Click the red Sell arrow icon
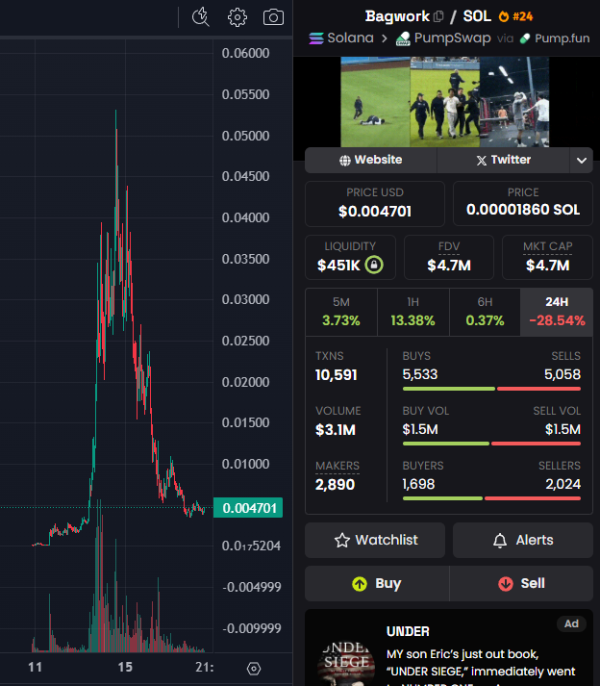 pyautogui.click(x=506, y=584)
